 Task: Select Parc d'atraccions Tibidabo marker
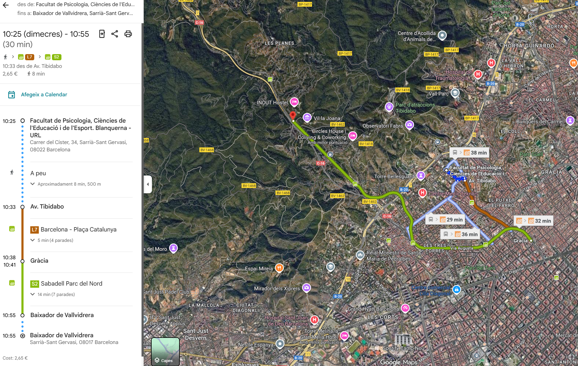[x=389, y=107]
